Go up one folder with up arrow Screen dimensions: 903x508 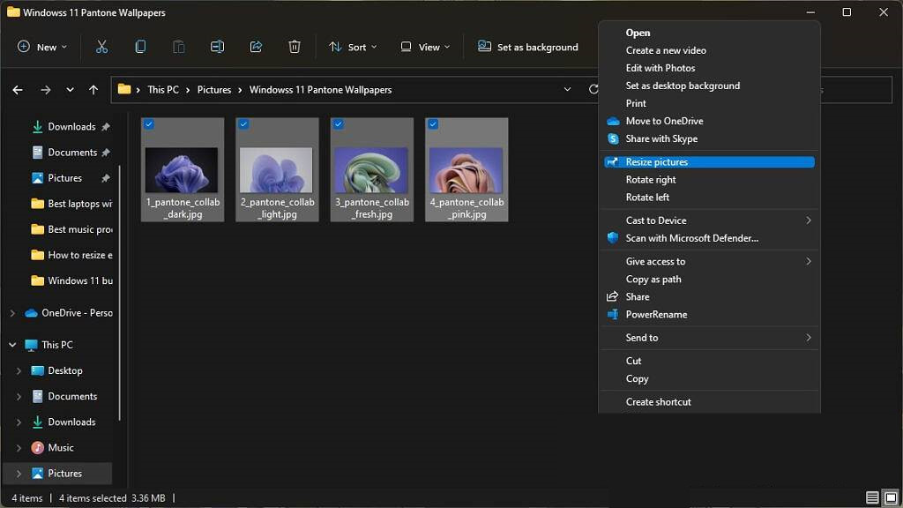pos(93,90)
